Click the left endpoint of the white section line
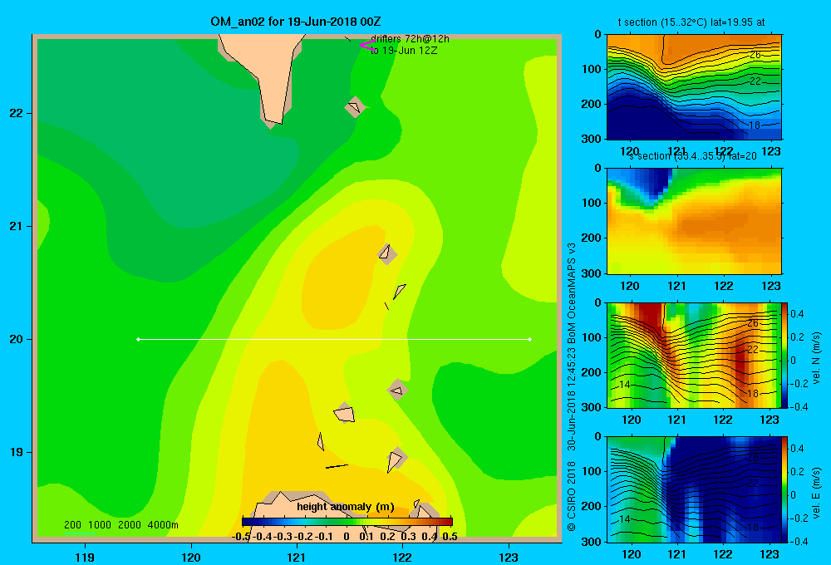Screen dimensions: 831x565 [138, 339]
